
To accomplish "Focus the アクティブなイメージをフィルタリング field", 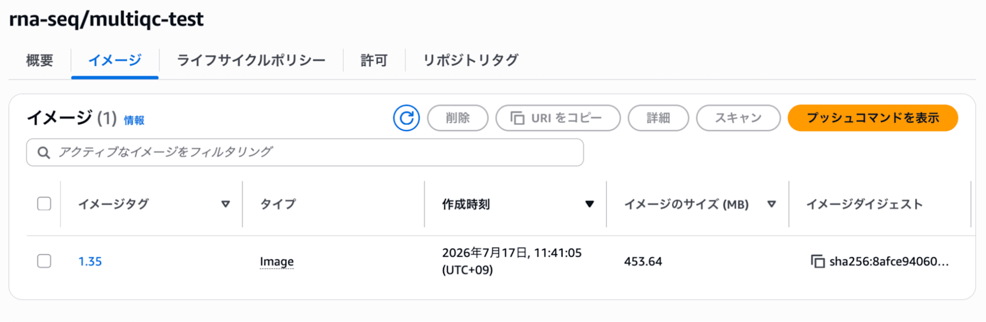I will 305,153.
